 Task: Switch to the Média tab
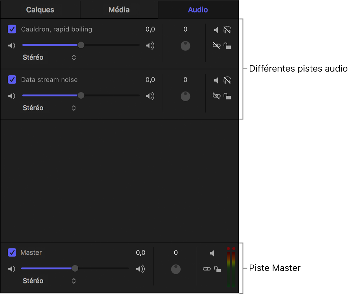click(119, 10)
